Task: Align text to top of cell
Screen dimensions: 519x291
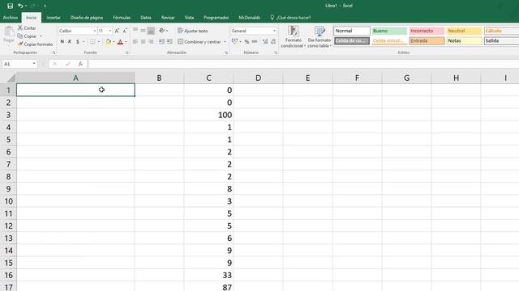Action: [x=135, y=31]
